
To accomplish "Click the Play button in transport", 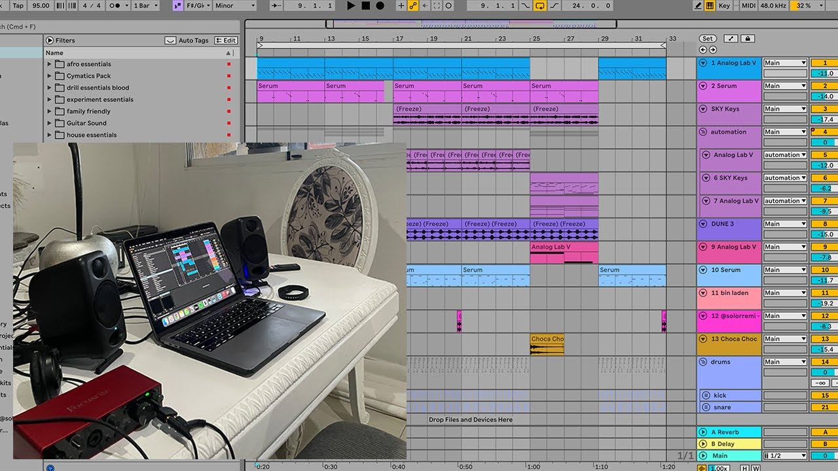I will coord(351,5).
